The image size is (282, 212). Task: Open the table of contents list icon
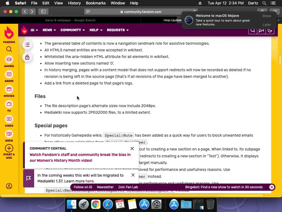[x=27, y=45]
